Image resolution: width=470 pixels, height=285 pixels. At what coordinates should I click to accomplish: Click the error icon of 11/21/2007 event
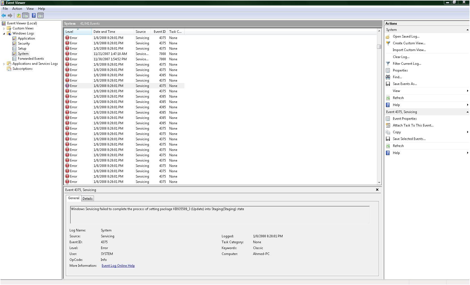(67, 54)
